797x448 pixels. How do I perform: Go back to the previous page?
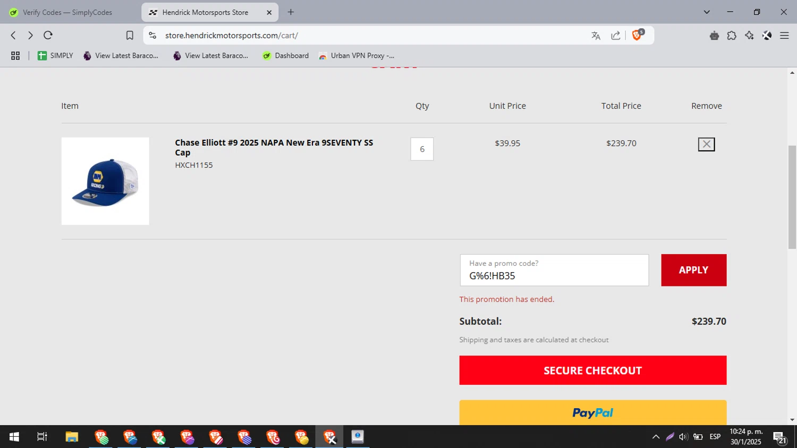tap(13, 35)
